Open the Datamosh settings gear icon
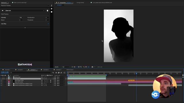 pyautogui.click(x=51, y=9)
